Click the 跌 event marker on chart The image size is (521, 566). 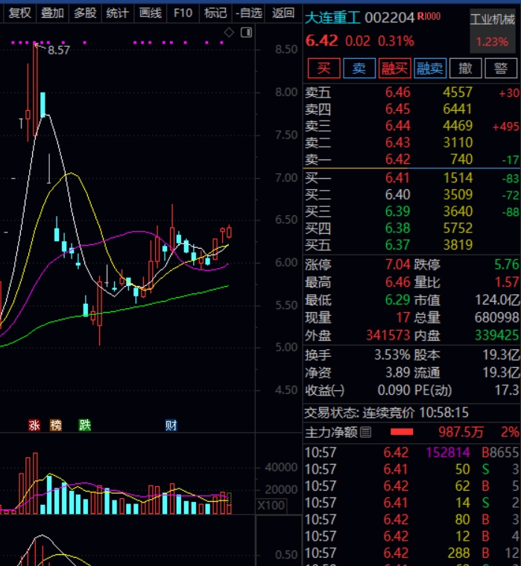pyautogui.click(x=85, y=425)
